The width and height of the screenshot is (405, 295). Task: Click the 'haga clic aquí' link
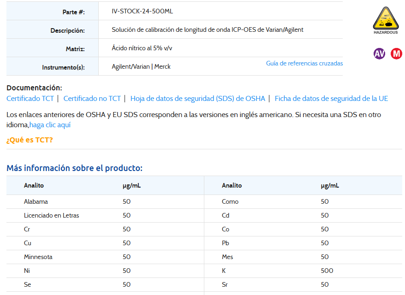[x=50, y=124]
